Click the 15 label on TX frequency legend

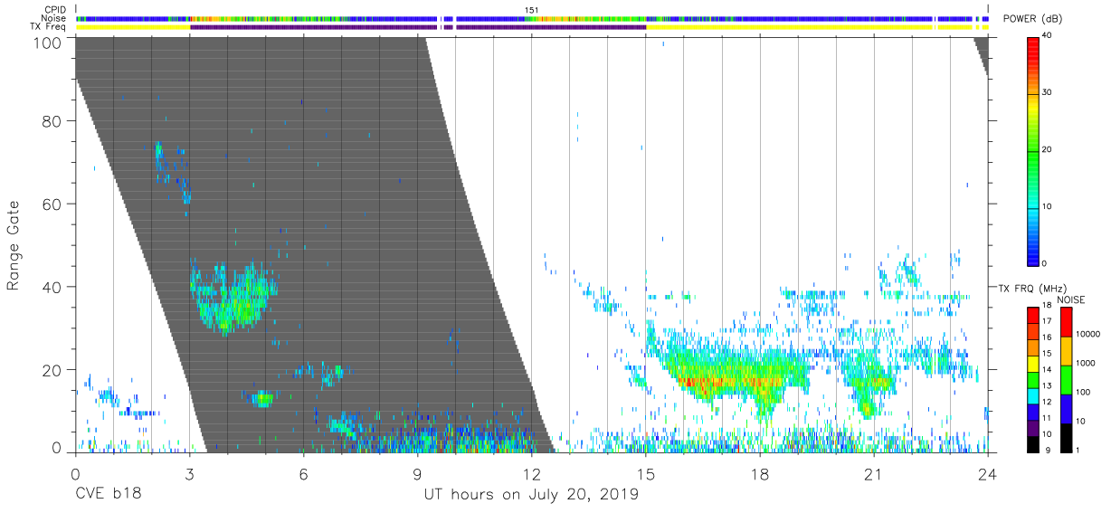coord(1046,353)
